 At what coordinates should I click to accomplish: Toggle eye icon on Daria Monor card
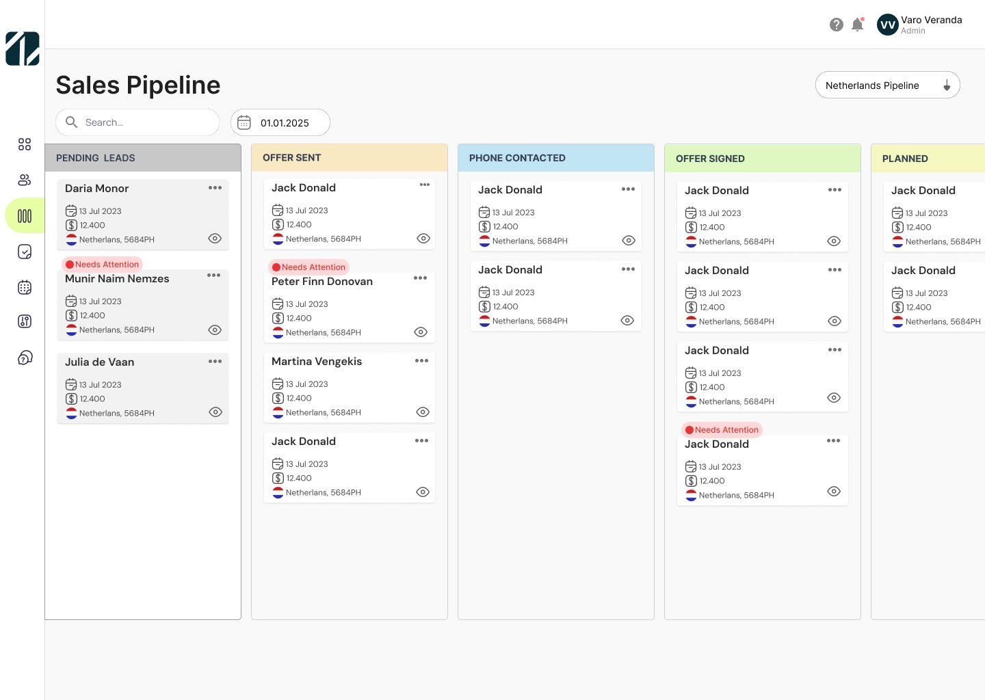click(215, 239)
